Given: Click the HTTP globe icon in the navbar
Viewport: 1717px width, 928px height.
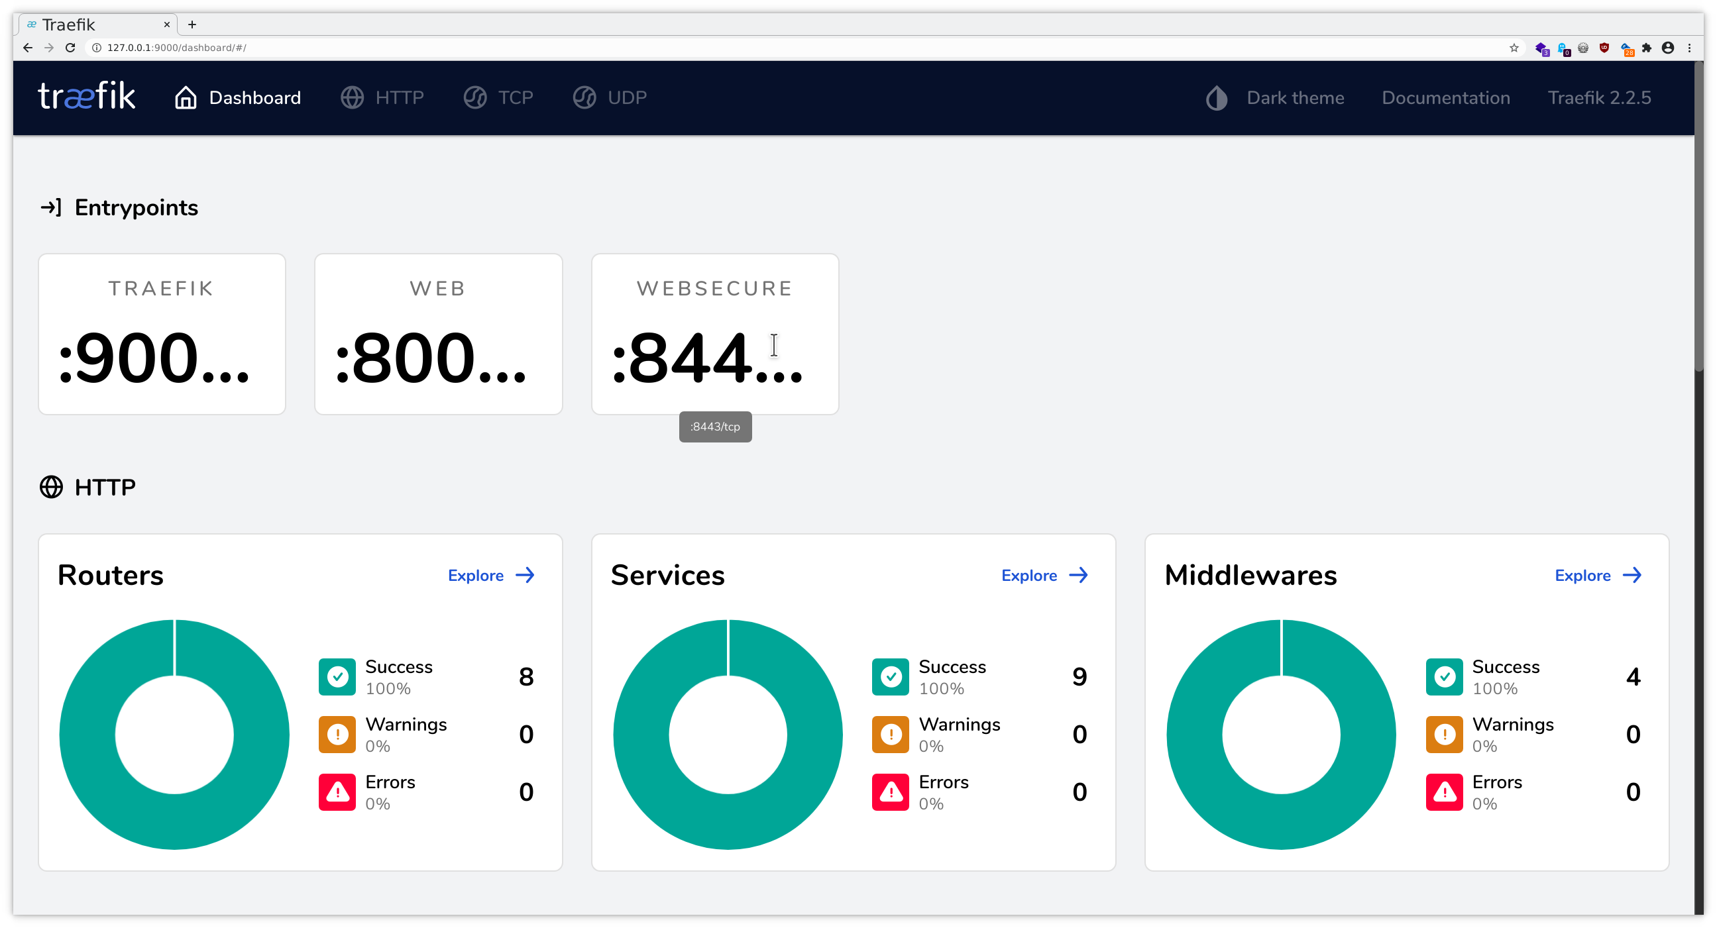Looking at the screenshot, I should 351,97.
